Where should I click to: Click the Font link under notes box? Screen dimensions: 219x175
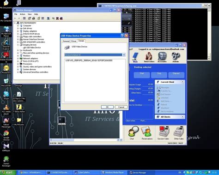[x=143, y=121]
